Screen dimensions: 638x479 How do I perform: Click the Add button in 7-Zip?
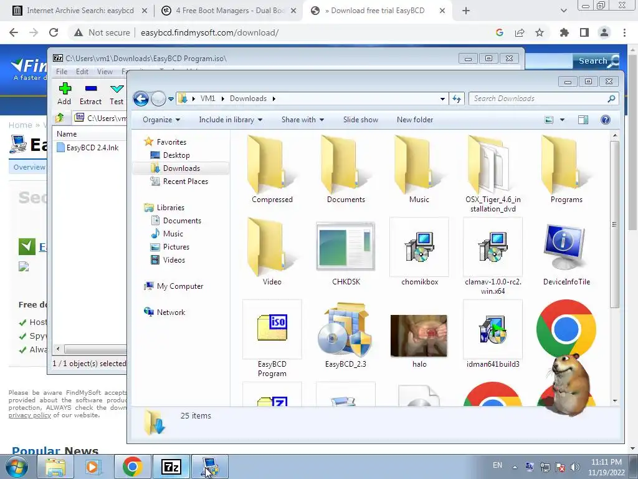[x=64, y=94]
